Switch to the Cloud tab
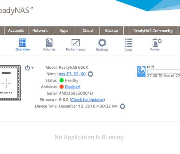 click(88, 31)
